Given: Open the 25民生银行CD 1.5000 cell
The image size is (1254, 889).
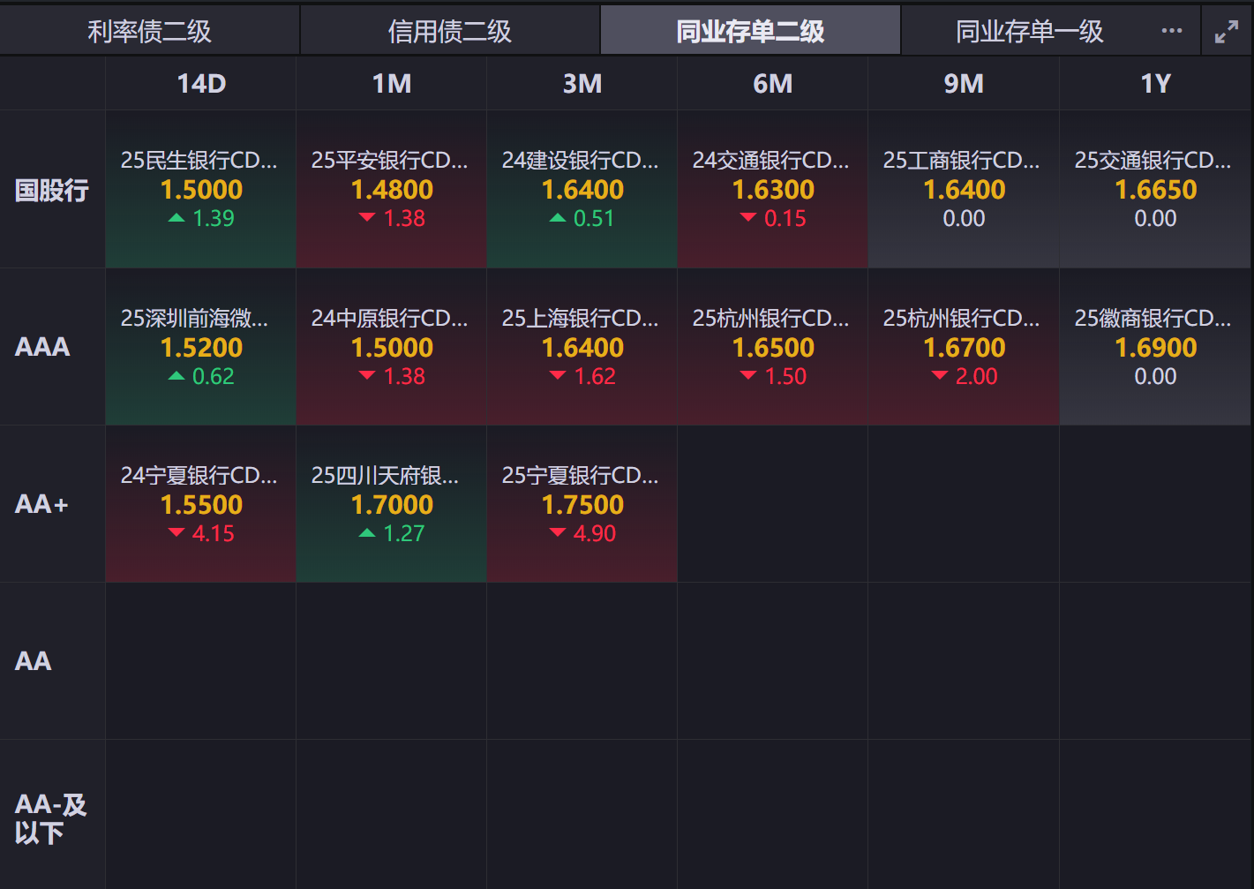Looking at the screenshot, I should [x=201, y=190].
